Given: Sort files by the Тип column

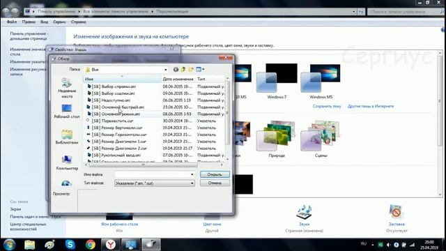Looking at the screenshot, I should point(210,79).
